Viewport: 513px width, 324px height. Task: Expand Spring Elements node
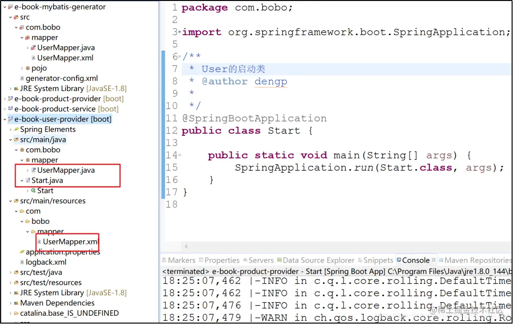pyautogui.click(x=11, y=129)
